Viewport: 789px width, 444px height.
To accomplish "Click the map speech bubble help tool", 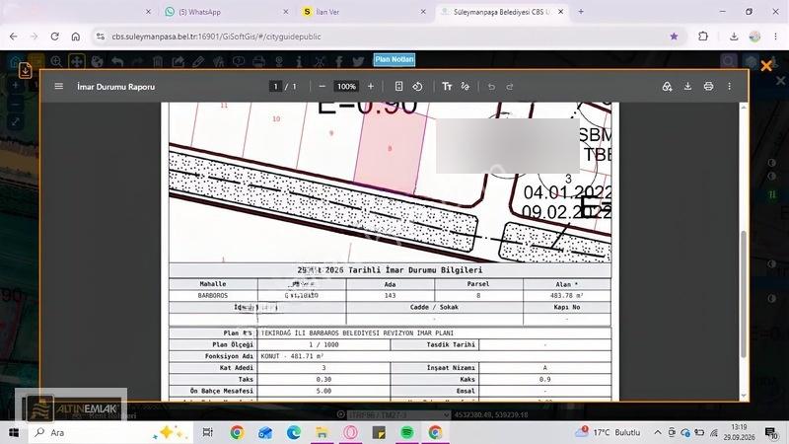I will pos(239,62).
